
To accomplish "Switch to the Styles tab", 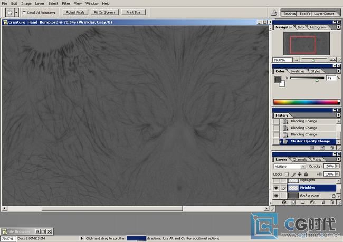I will tap(316, 71).
